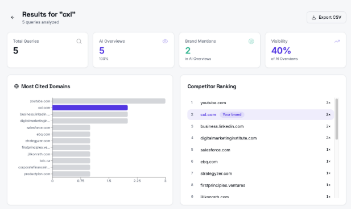Click the Total Queries value 5
The width and height of the screenshot is (351, 210).
pos(16,51)
